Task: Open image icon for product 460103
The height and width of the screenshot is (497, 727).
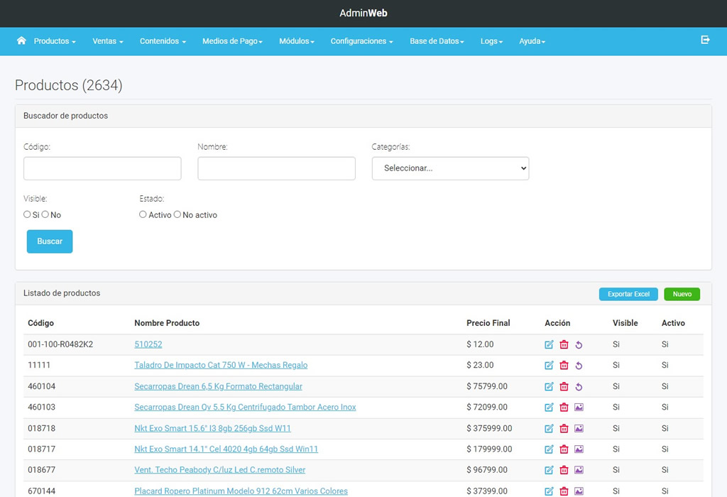Action: [x=579, y=408]
